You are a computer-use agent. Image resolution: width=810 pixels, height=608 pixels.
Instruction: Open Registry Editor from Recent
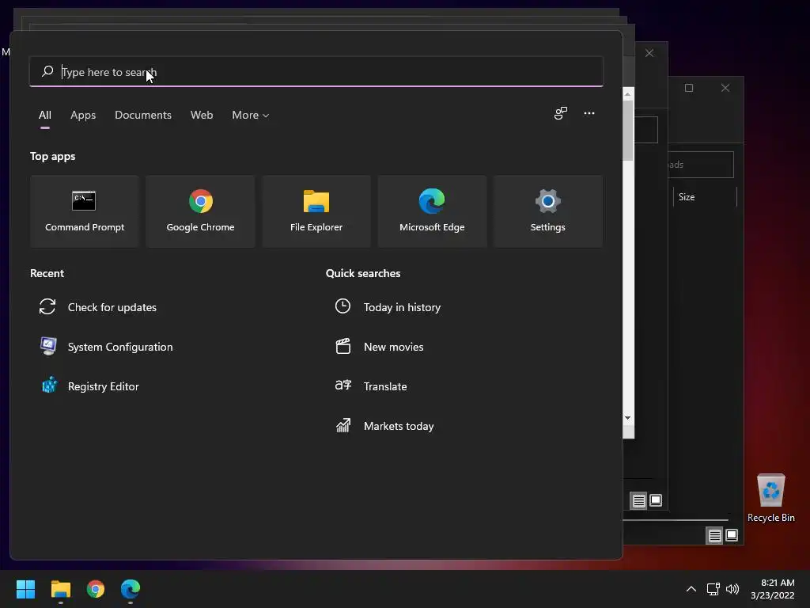pyautogui.click(x=89, y=386)
